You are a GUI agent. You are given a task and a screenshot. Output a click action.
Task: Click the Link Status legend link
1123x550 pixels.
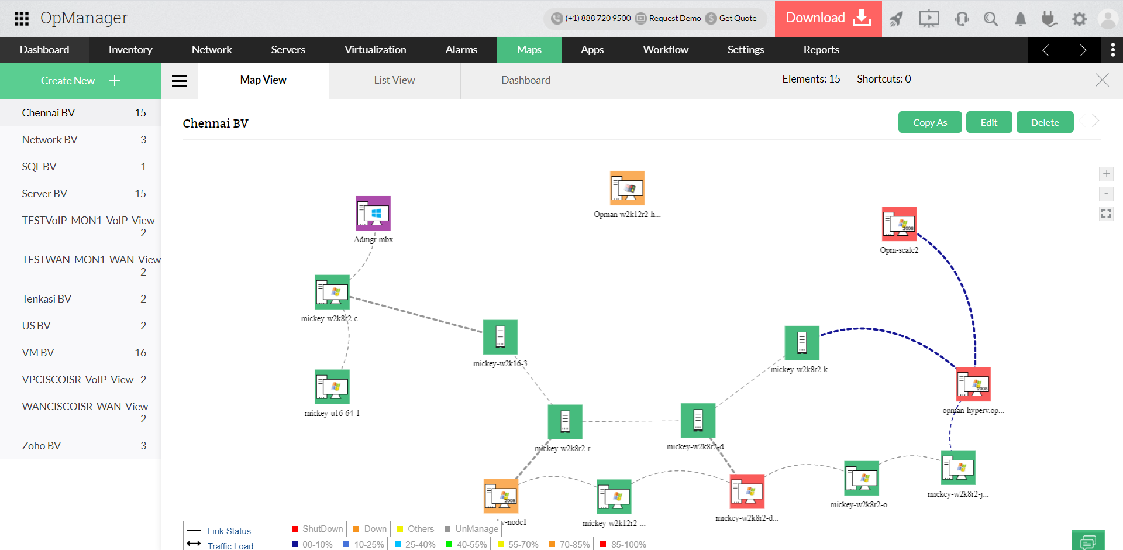(x=229, y=531)
